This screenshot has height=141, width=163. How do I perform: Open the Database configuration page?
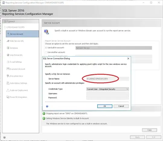click(14, 48)
